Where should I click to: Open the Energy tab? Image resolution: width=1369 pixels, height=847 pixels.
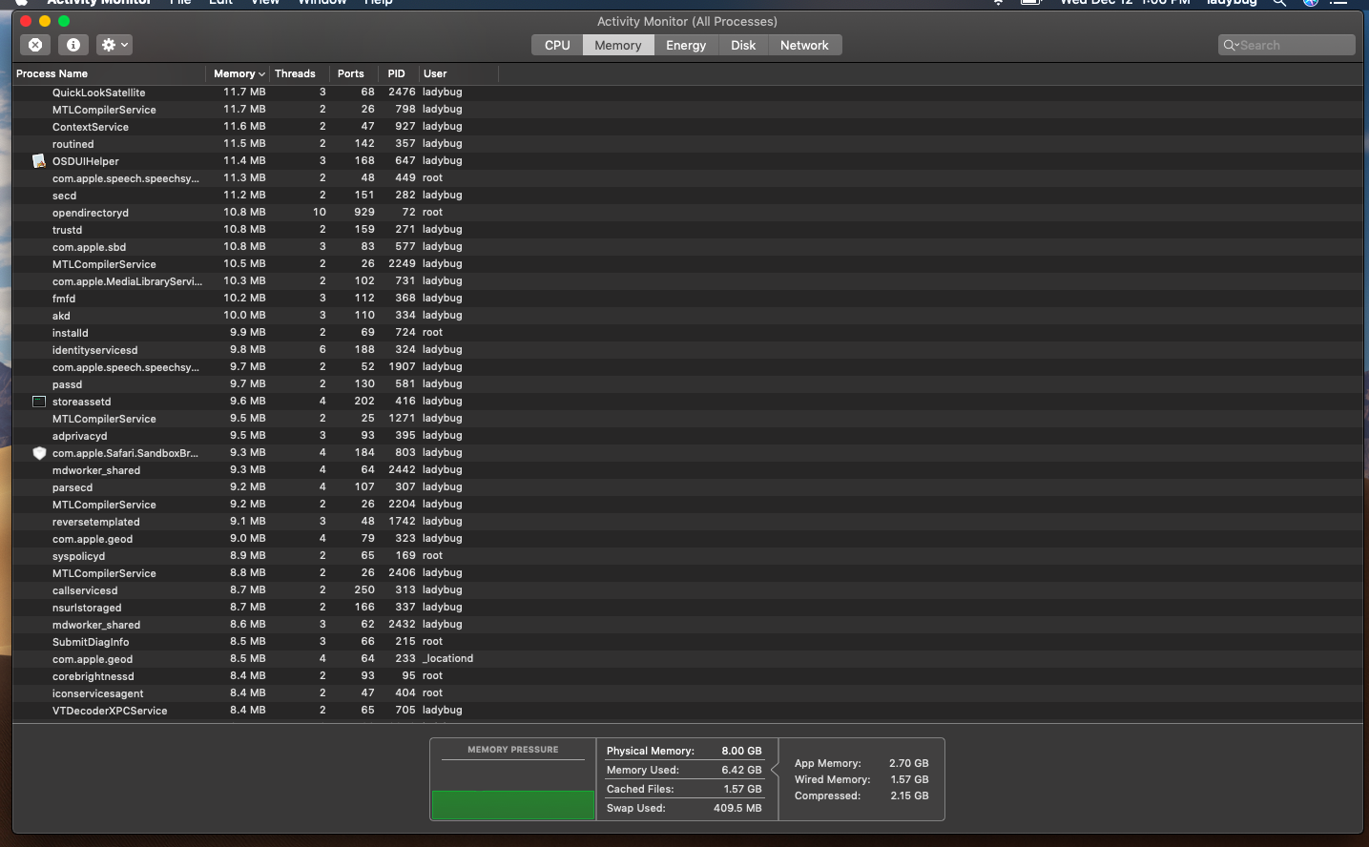tap(686, 45)
